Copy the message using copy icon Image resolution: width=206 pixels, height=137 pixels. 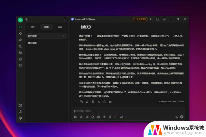pos(81,102)
